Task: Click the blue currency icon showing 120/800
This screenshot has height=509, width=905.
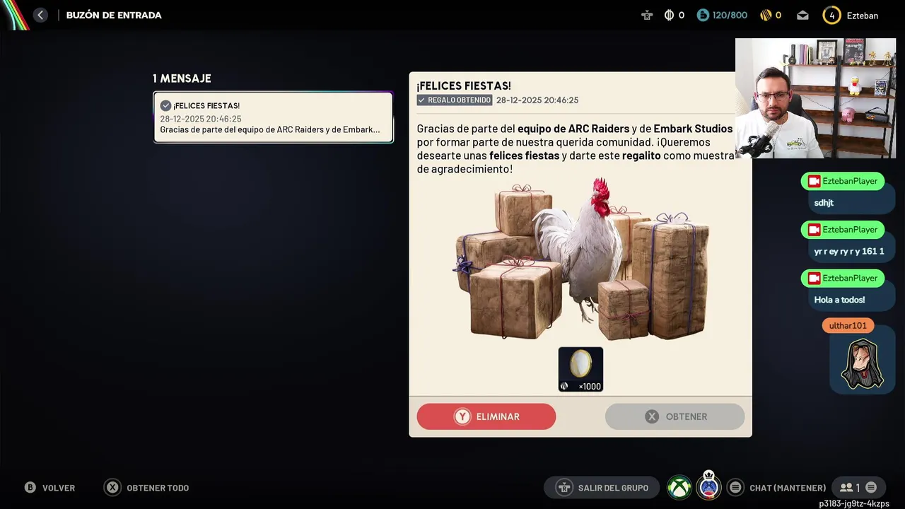Action: pyautogui.click(x=703, y=15)
